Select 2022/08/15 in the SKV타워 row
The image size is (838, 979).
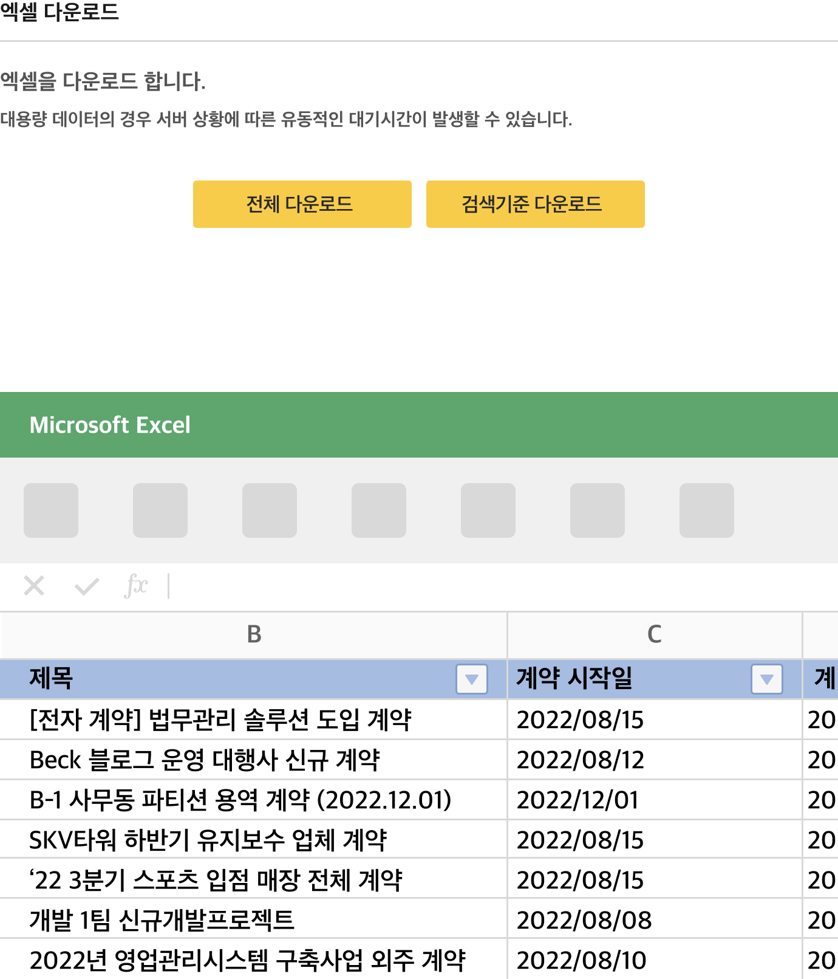point(655,840)
